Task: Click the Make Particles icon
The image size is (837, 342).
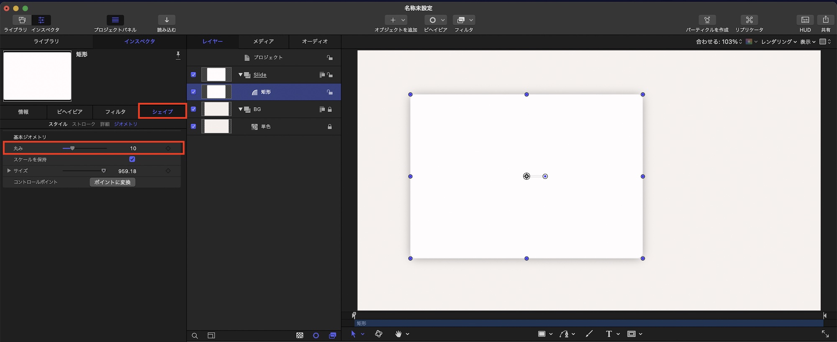Action: 707,20
